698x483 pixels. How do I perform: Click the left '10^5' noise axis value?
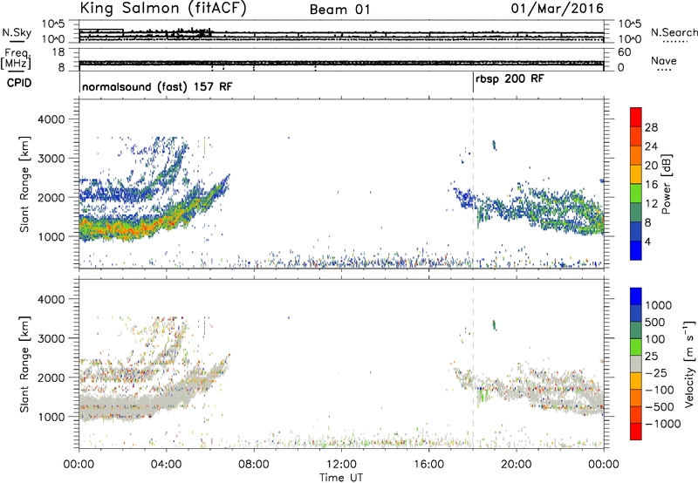point(53,24)
